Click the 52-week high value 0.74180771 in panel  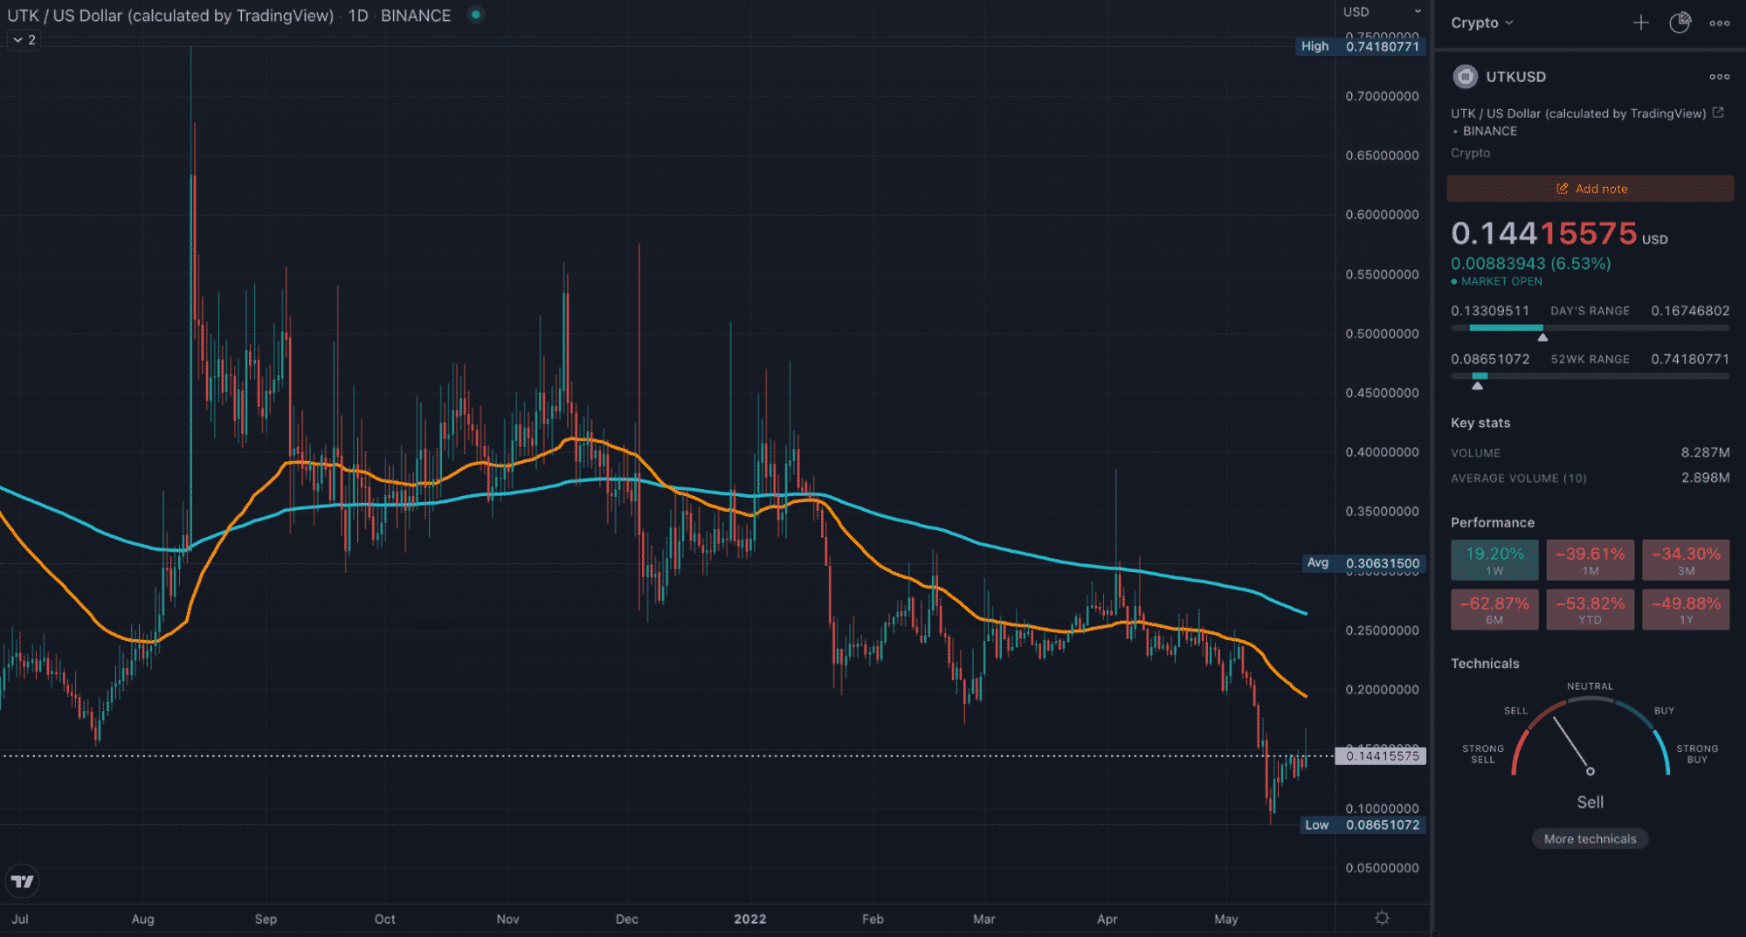tap(1690, 359)
